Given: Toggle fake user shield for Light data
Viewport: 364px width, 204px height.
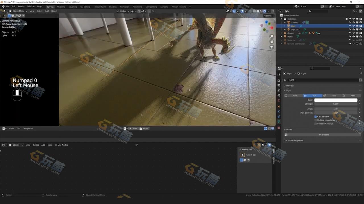Looking at the screenshot, I should coord(361,80).
